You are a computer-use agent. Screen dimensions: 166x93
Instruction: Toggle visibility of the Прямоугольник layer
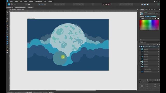pyautogui.click(x=158, y=72)
